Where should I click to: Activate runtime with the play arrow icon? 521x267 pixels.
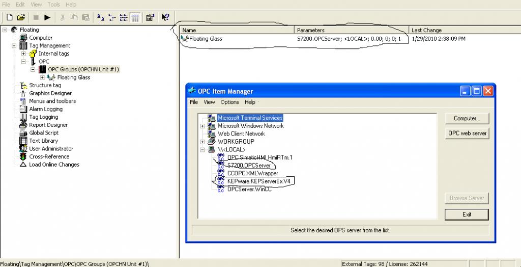point(47,17)
